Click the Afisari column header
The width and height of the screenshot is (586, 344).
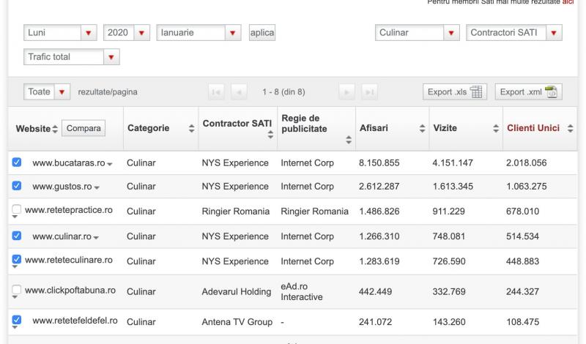pos(374,128)
